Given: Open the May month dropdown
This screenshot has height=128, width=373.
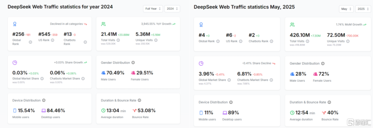Looking at the screenshot, I should (346, 9).
